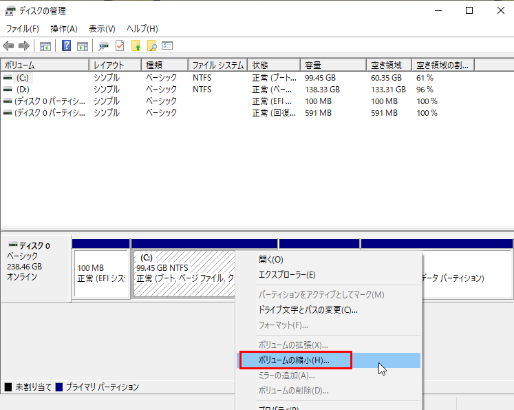Open the 操作(A) menu

pyautogui.click(x=64, y=29)
